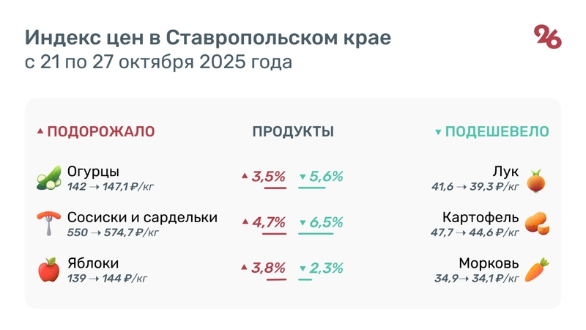The height and width of the screenshot is (330, 586).
Task: Click the cucumber icon next to Огурцы
Action: tap(48, 179)
